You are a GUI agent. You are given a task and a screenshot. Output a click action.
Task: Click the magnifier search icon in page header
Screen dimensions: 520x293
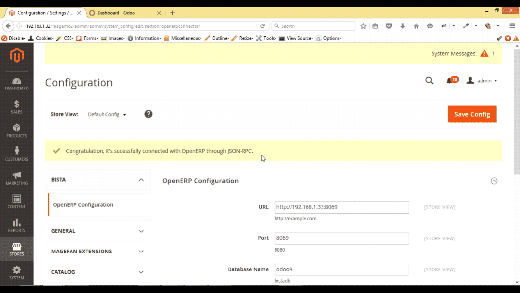click(x=429, y=80)
